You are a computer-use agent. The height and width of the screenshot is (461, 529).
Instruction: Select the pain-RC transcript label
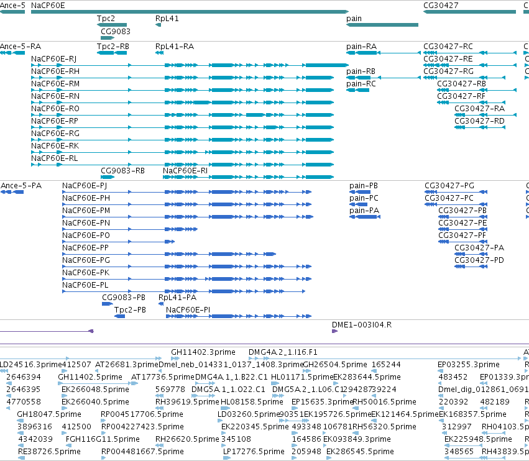tap(361, 84)
